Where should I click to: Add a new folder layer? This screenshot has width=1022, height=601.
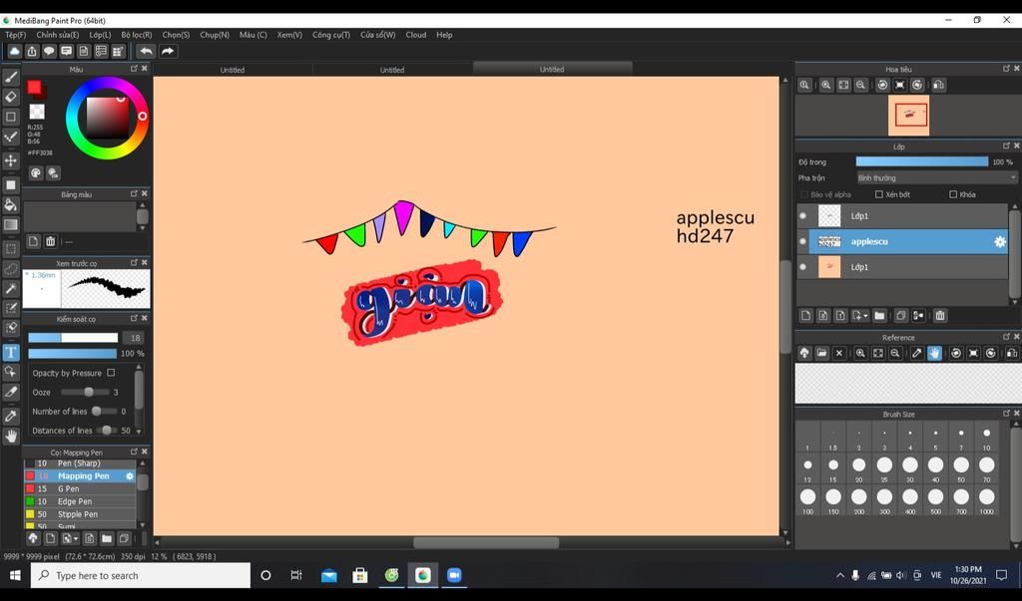tap(879, 316)
